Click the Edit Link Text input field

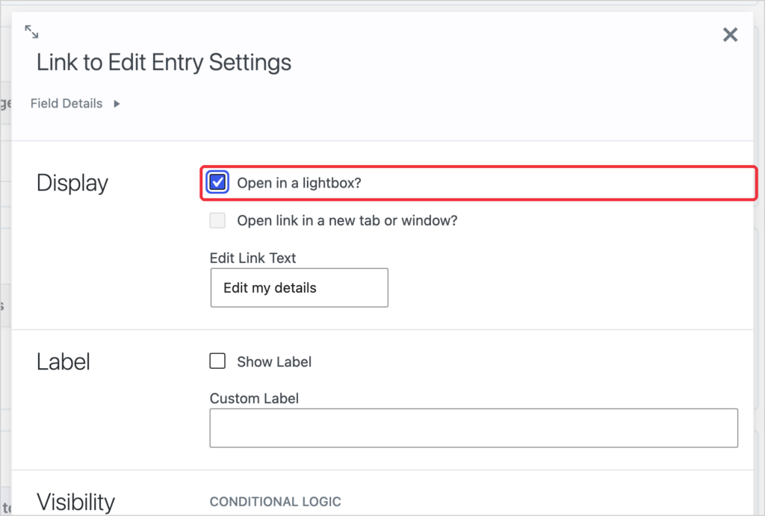tap(299, 287)
